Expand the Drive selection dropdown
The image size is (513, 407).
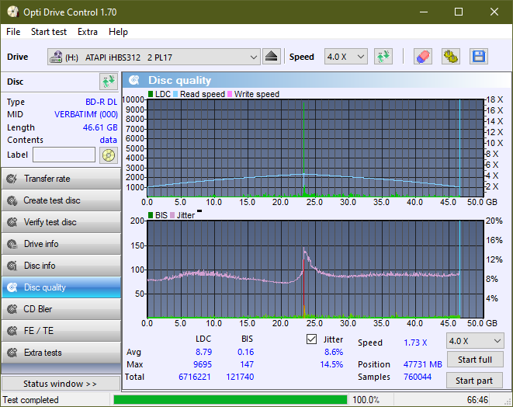(x=154, y=57)
